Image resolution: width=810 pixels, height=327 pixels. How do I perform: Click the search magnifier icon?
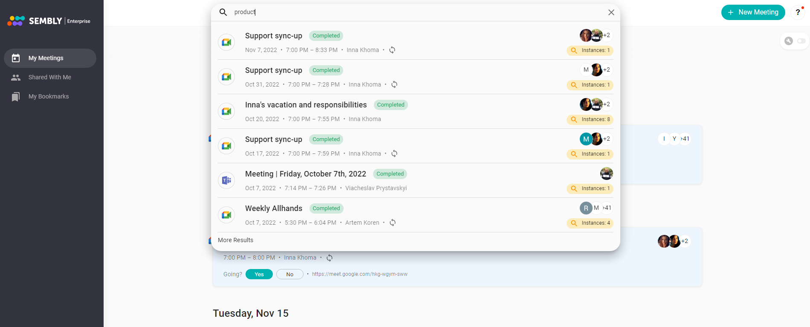click(223, 12)
